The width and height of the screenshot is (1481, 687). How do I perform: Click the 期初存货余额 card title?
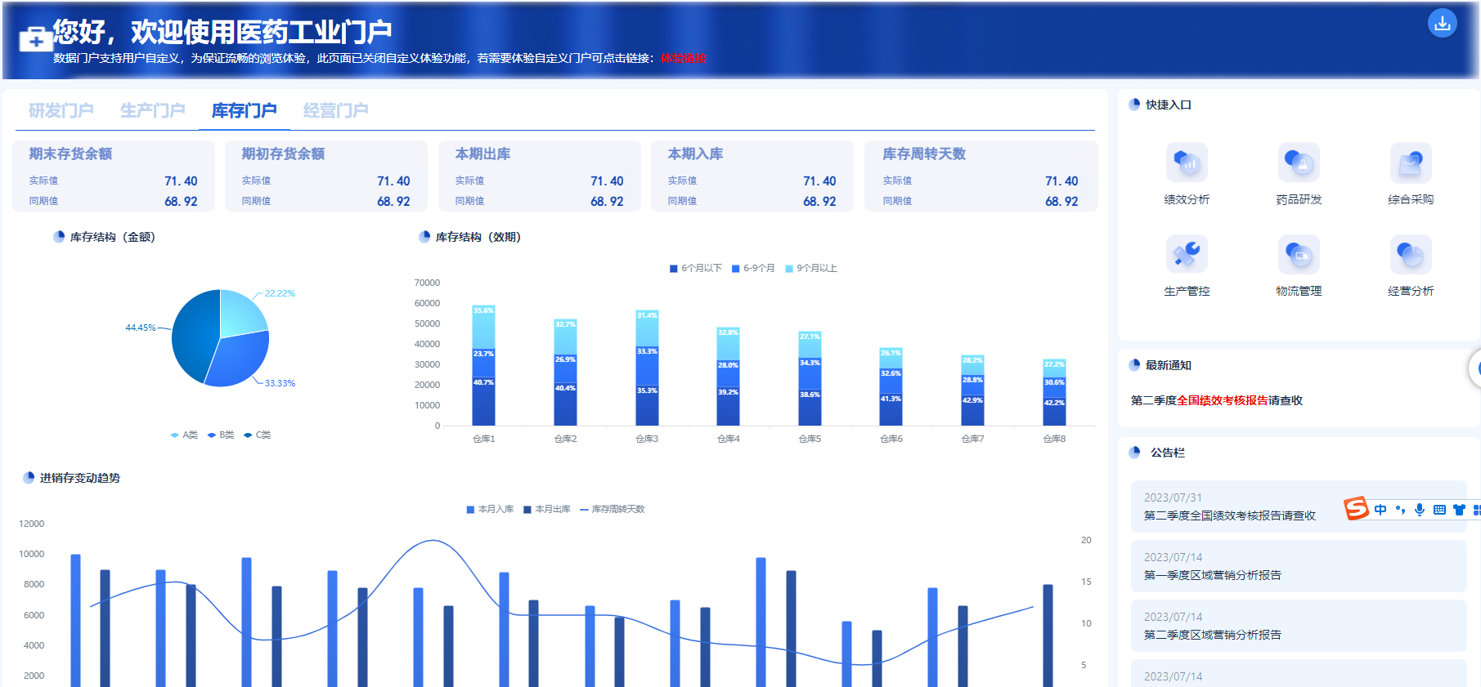284,154
